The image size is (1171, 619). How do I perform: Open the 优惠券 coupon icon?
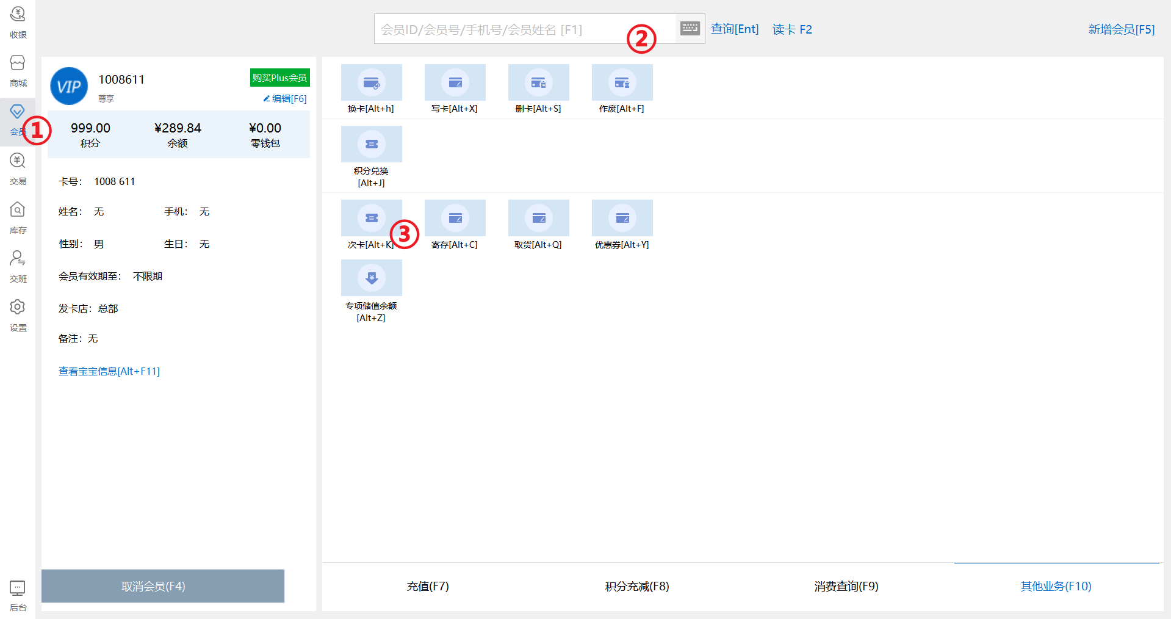tap(622, 219)
